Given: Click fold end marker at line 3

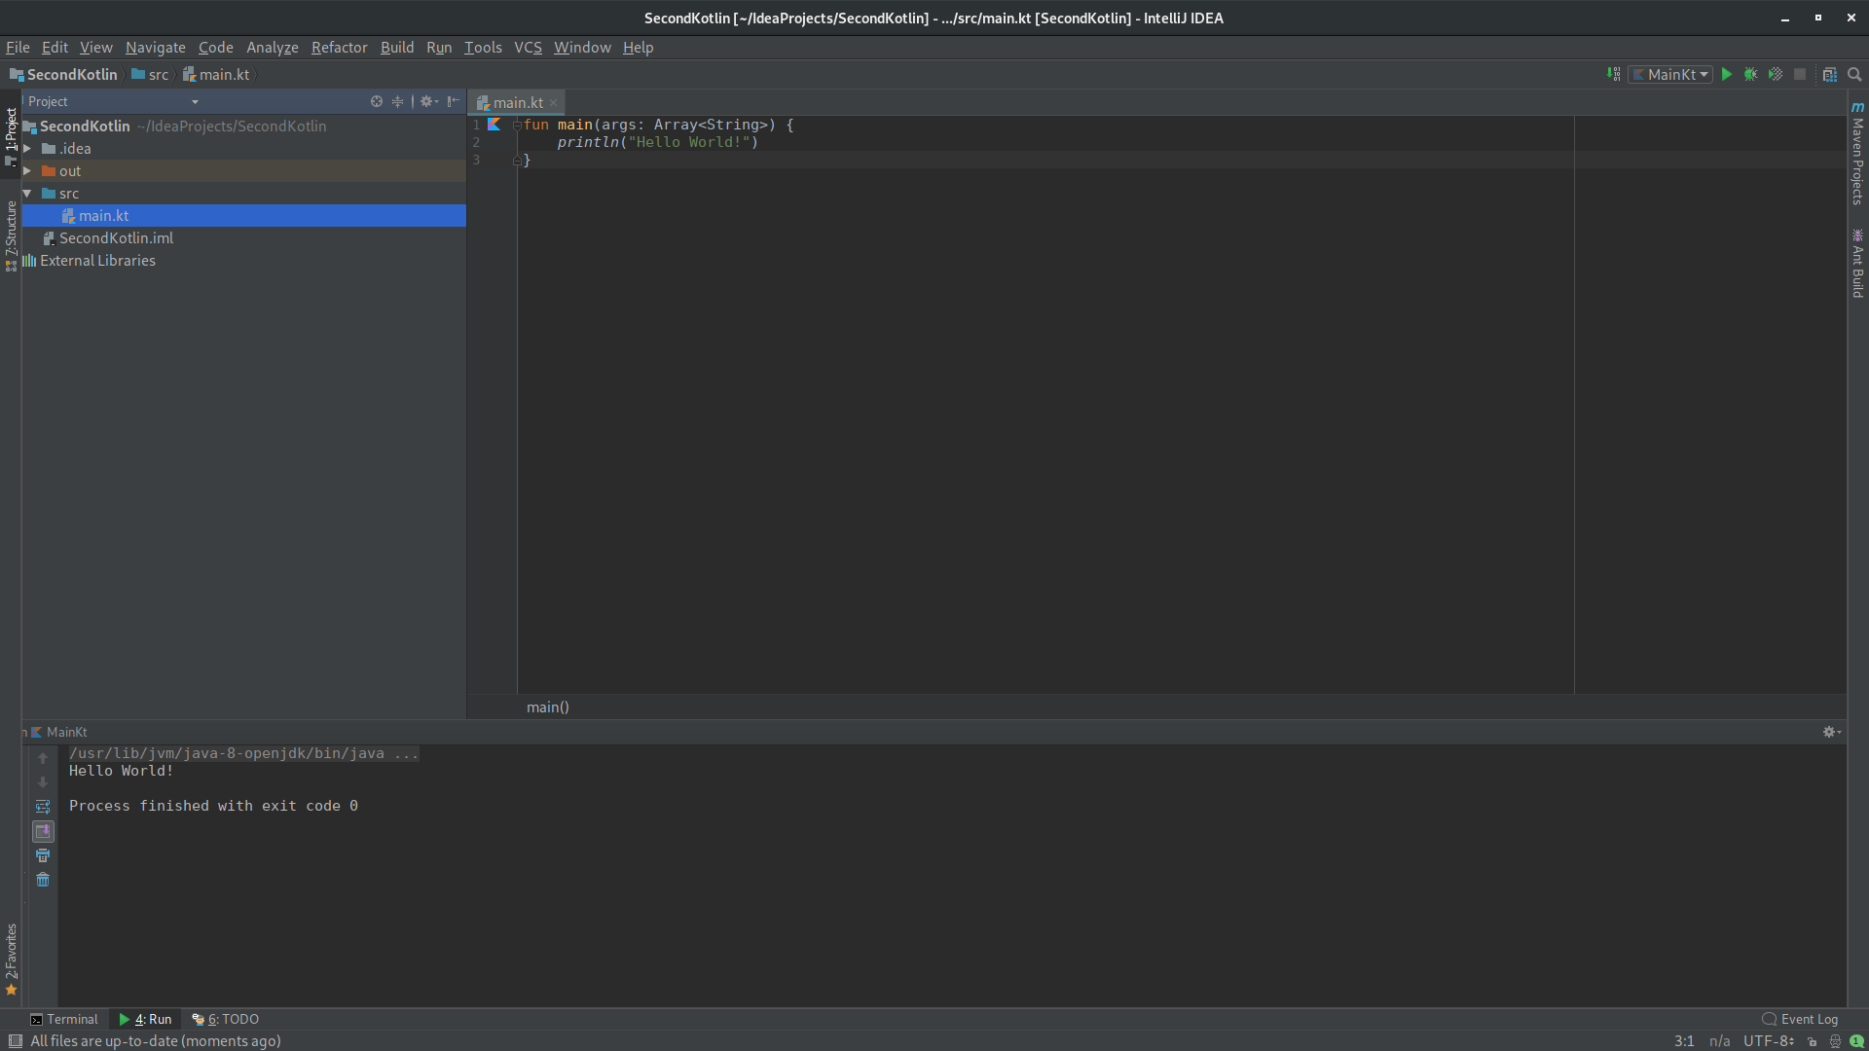Looking at the screenshot, I should tap(517, 161).
